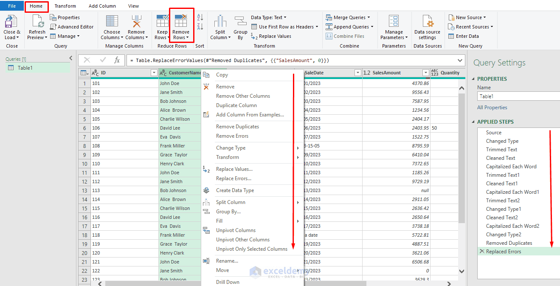Click the table corner menu icon

click(x=84, y=73)
